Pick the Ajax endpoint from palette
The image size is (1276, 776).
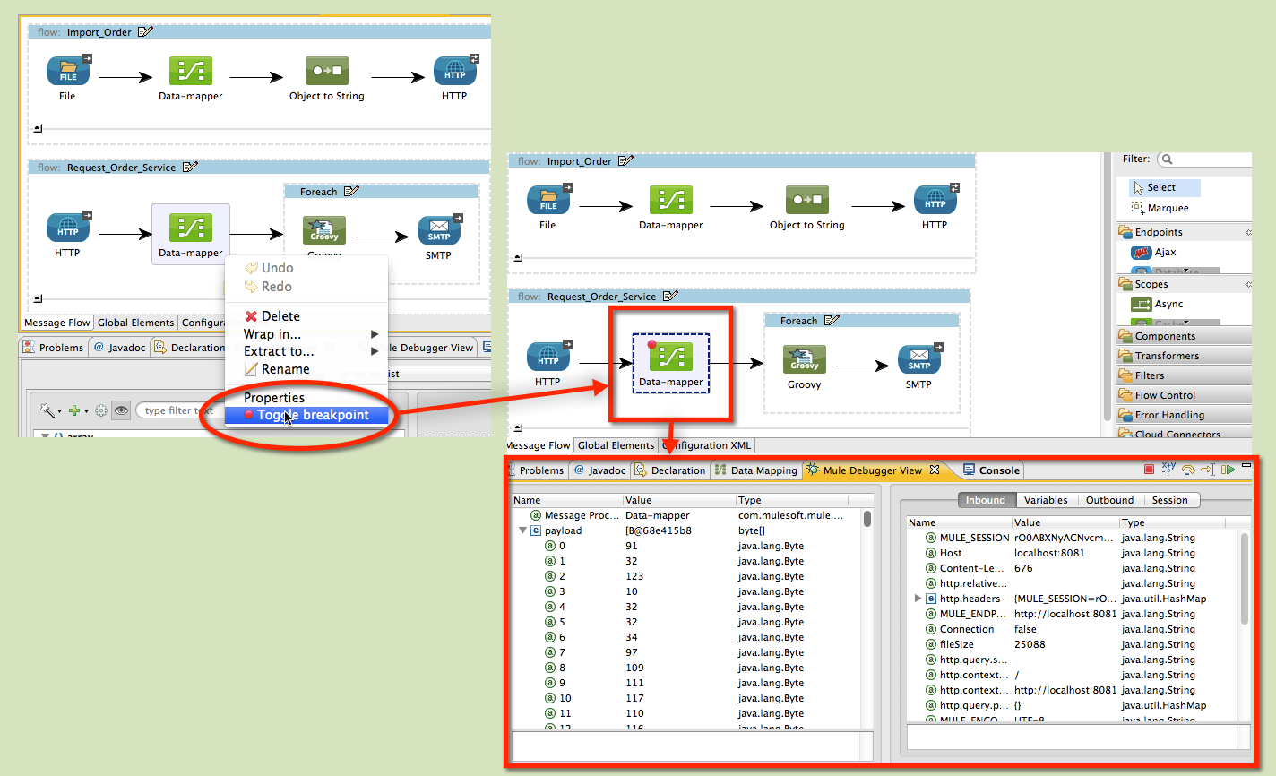(1164, 253)
